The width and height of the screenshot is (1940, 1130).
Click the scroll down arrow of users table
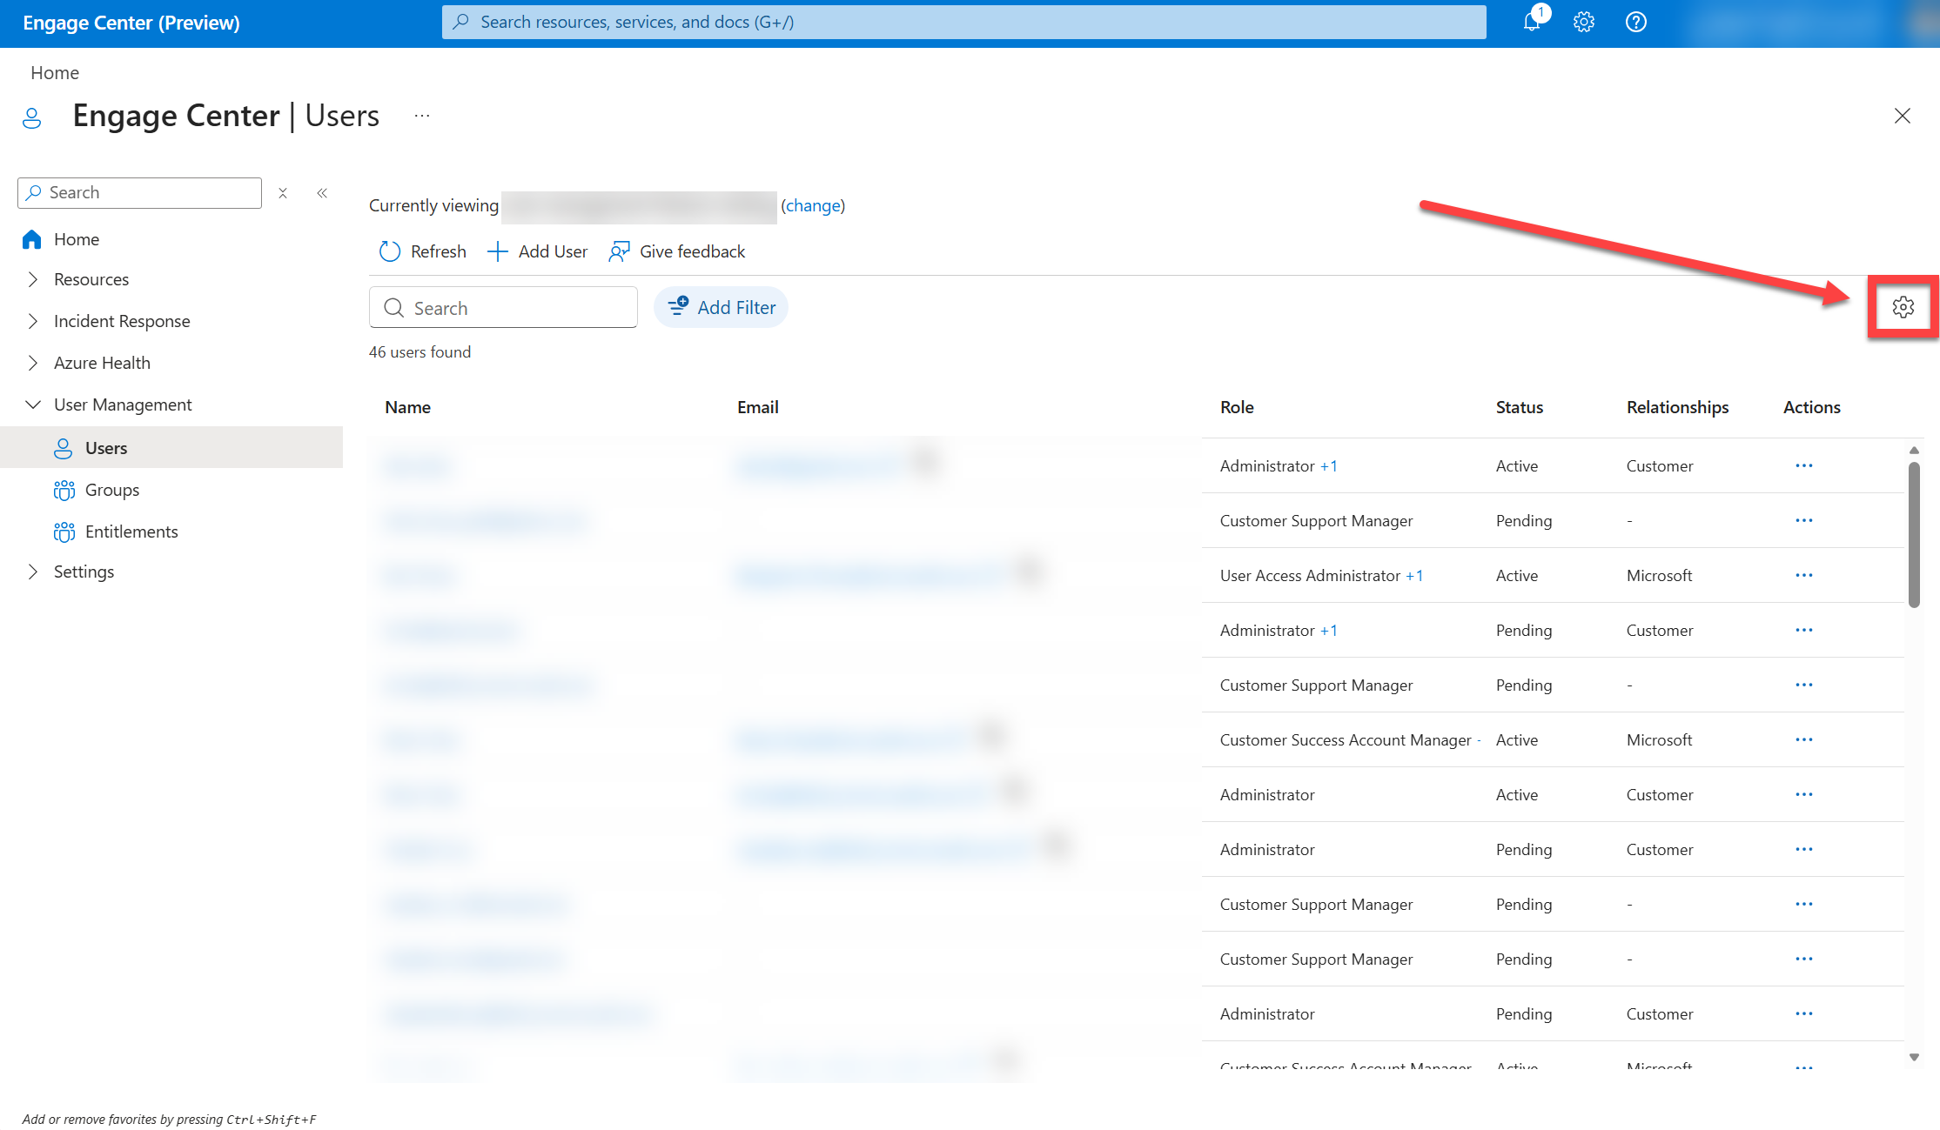1914,1058
